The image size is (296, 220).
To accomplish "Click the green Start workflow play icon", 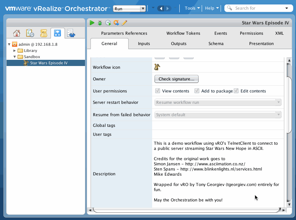I will pyautogui.click(x=92, y=23).
